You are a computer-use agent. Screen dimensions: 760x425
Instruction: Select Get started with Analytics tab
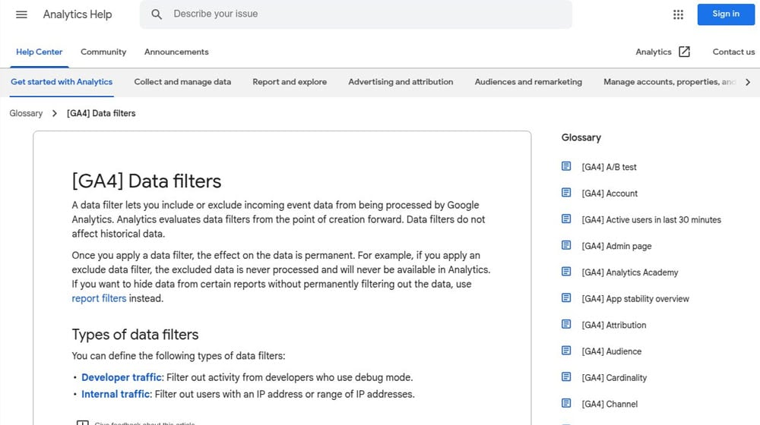62,82
